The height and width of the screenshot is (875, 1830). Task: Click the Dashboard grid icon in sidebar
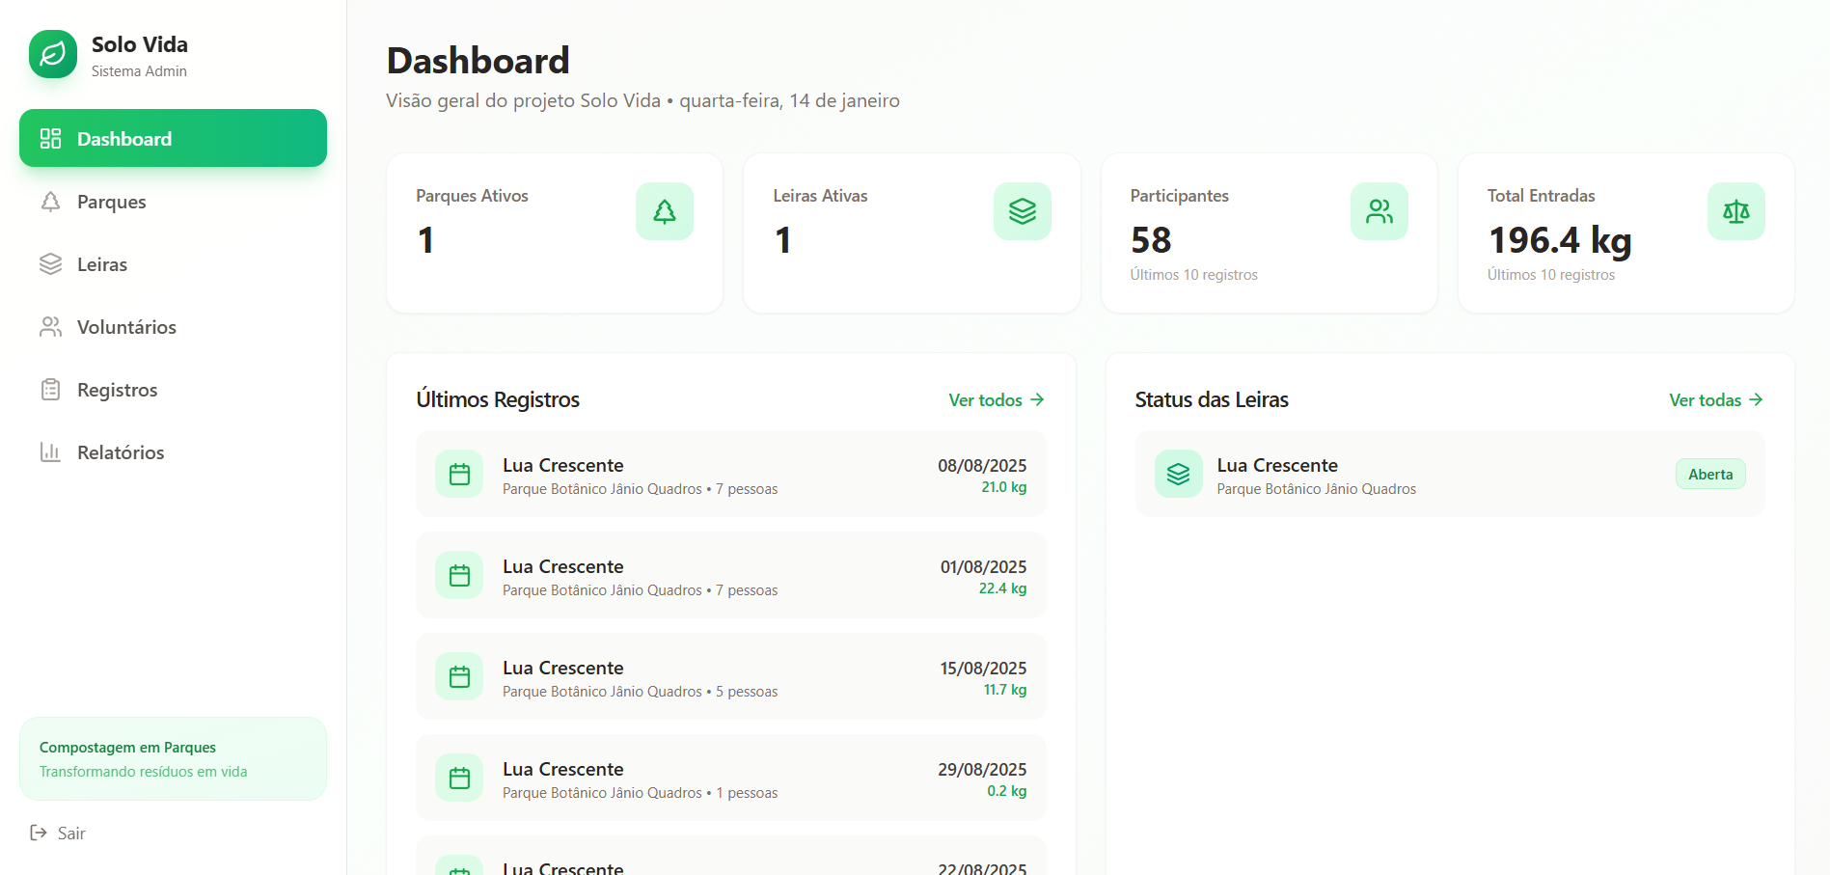(50, 138)
